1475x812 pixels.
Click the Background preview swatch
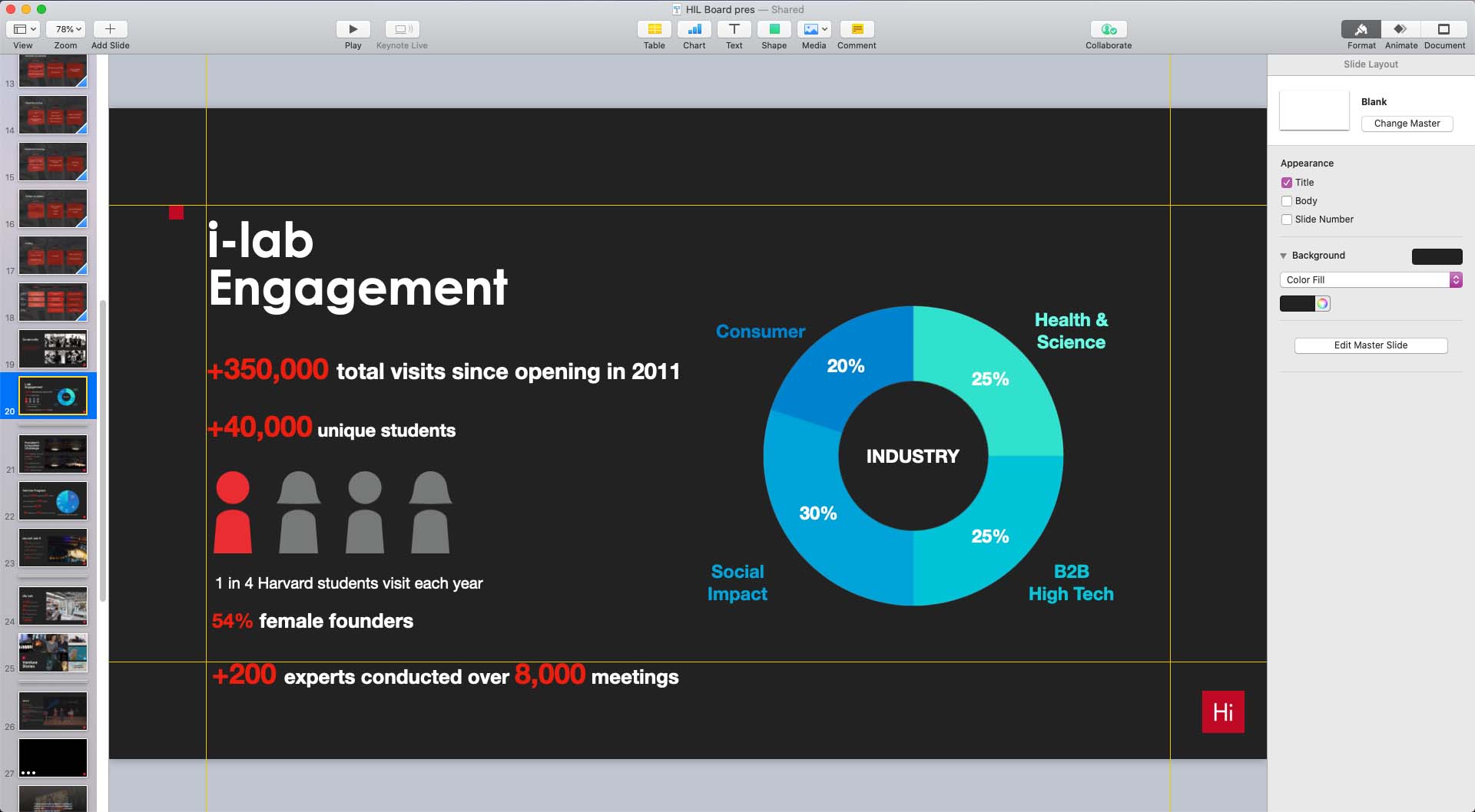[x=1437, y=256]
